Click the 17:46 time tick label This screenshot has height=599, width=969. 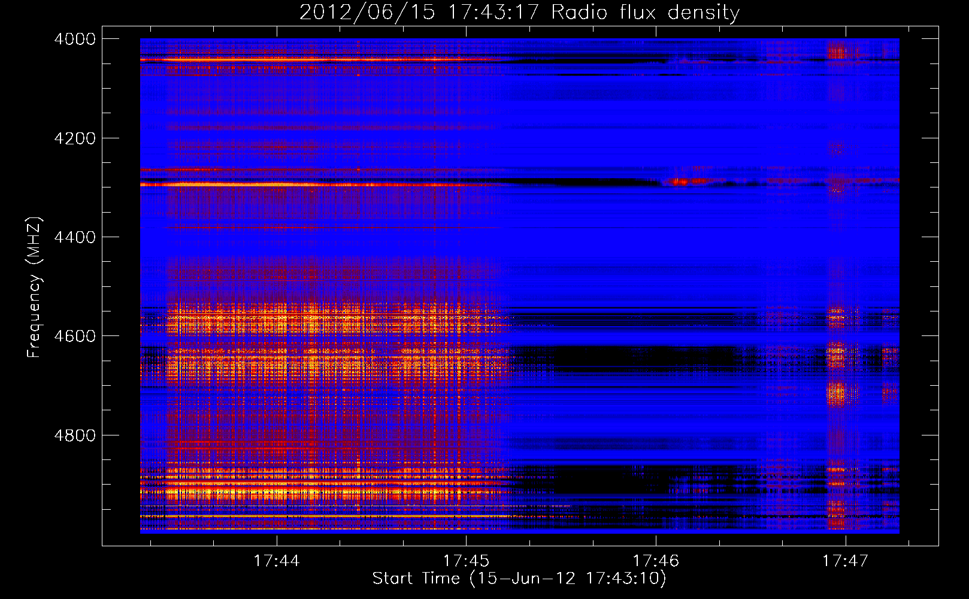[656, 561]
